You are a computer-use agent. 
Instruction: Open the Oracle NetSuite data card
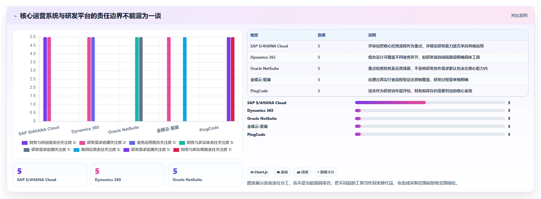(205, 174)
